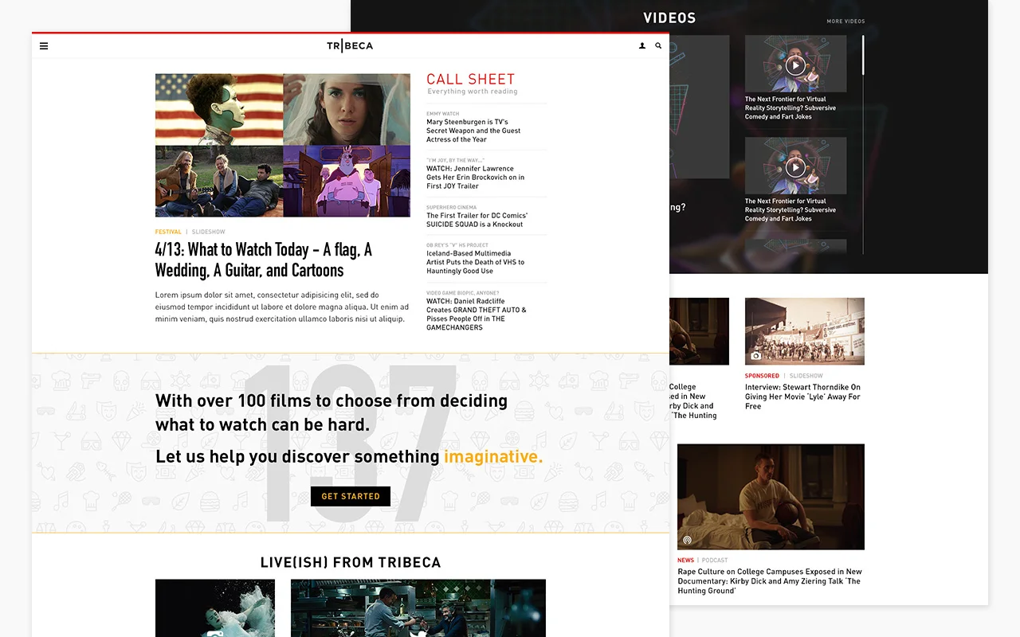Click the TRIBECA logo
This screenshot has width=1020, height=637.
pos(349,45)
